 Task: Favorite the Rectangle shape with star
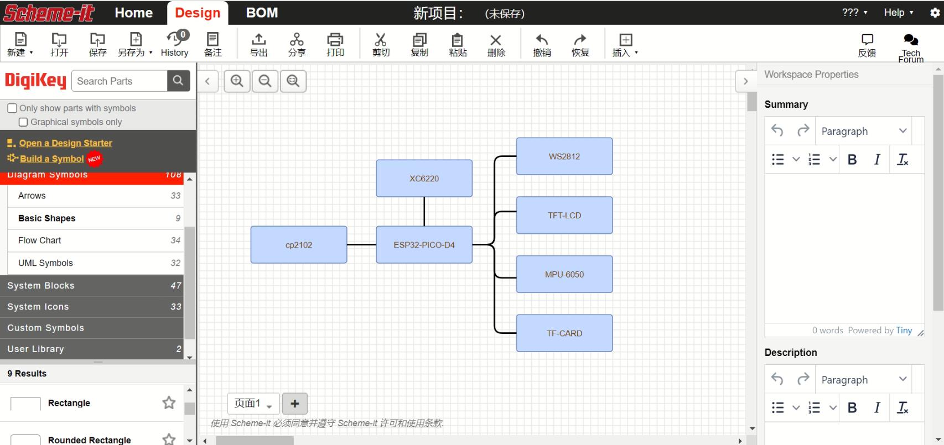coord(169,403)
